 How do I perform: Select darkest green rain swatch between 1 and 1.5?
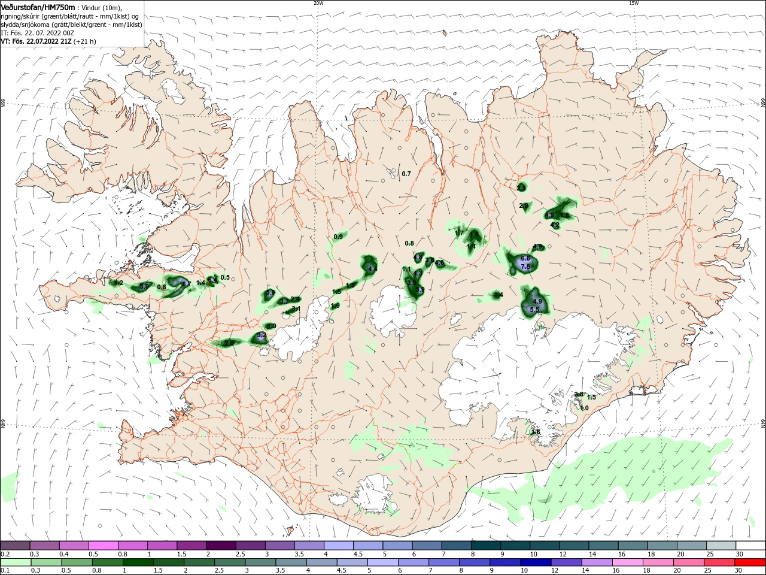point(138,562)
